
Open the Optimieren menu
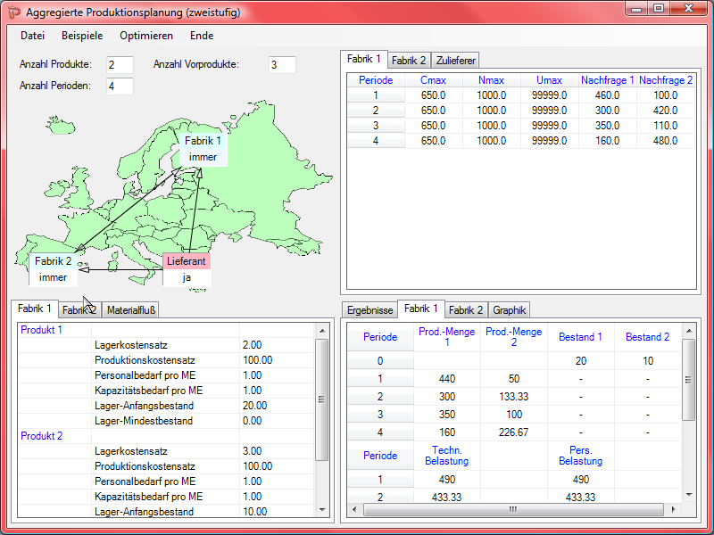click(x=146, y=36)
